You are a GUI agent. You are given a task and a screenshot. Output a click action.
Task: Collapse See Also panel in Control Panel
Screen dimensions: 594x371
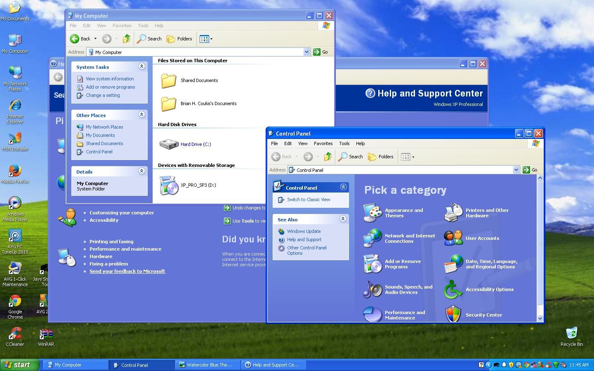tap(343, 219)
